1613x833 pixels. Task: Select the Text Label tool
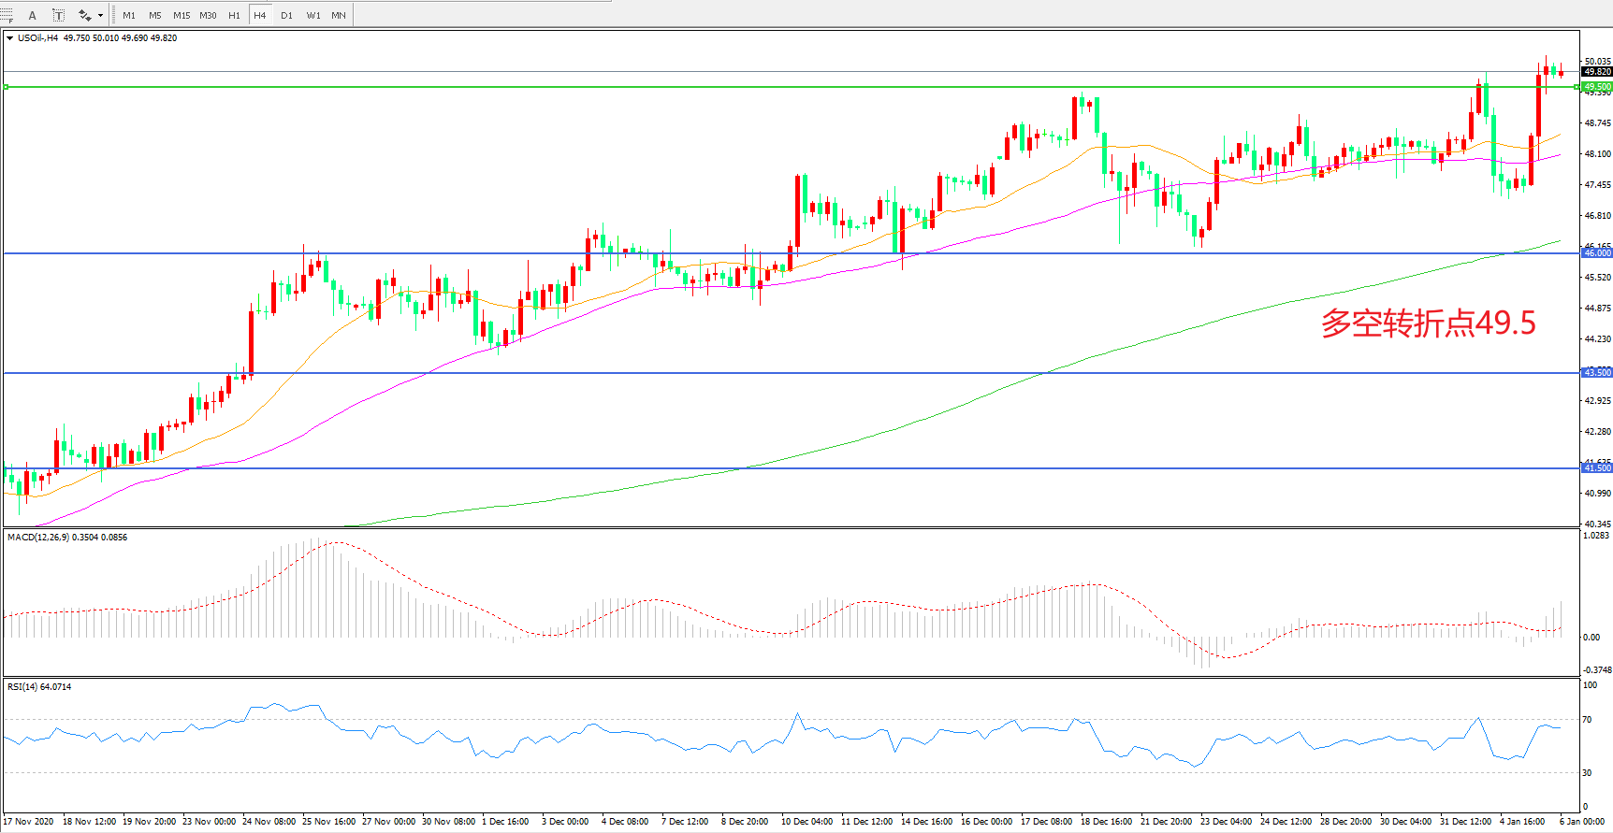tap(58, 15)
